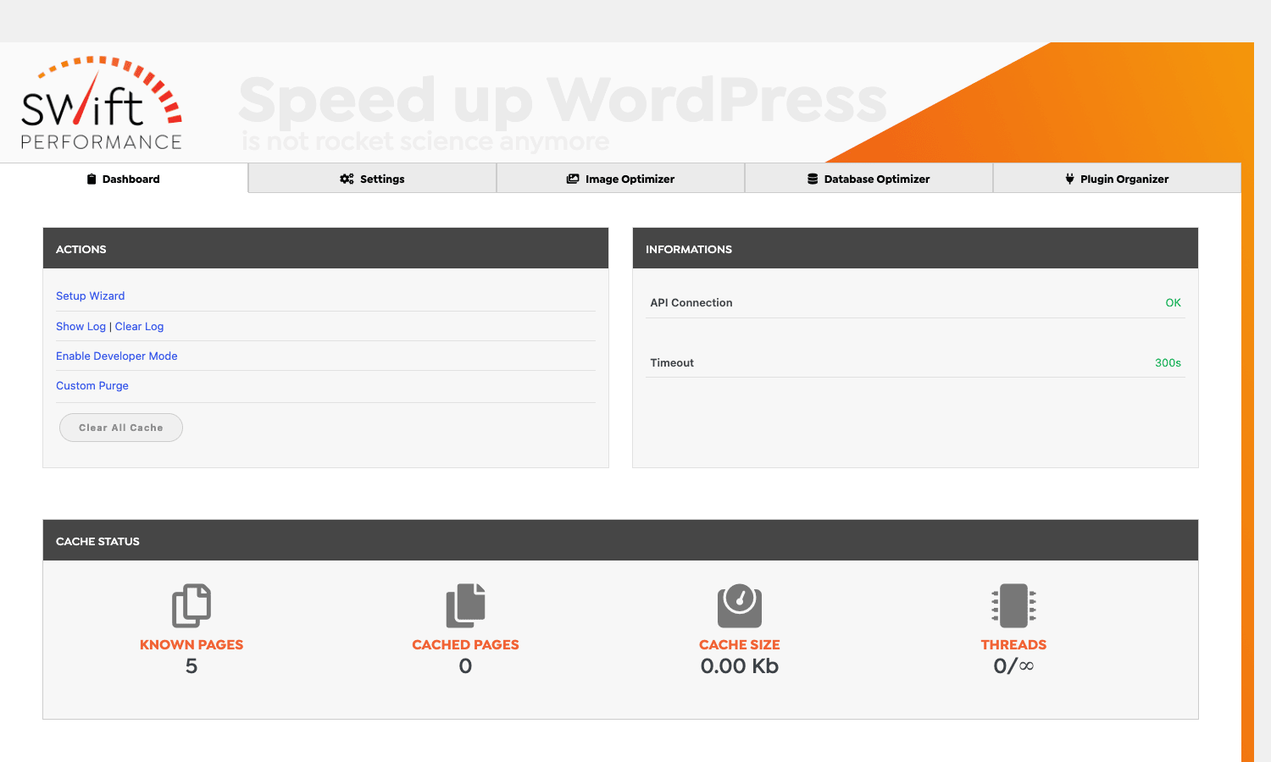1271x762 pixels.
Task: Open the Image Optimizer tab
Action: pyautogui.click(x=620, y=179)
